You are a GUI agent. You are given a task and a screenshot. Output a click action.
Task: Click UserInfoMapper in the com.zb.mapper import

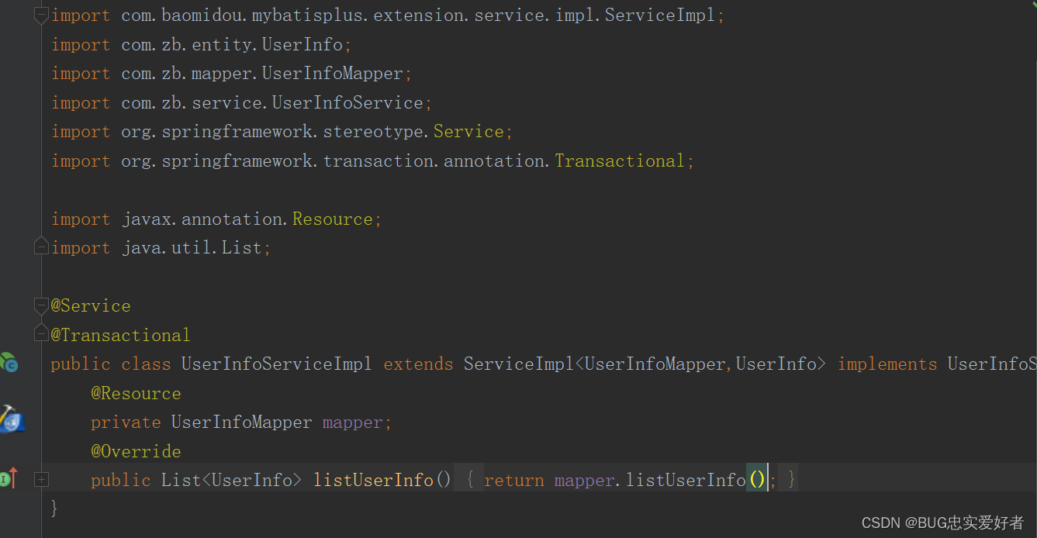[x=333, y=74]
